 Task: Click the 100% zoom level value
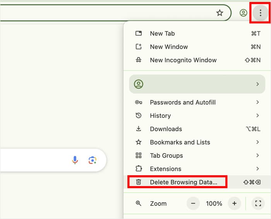[x=214, y=203]
